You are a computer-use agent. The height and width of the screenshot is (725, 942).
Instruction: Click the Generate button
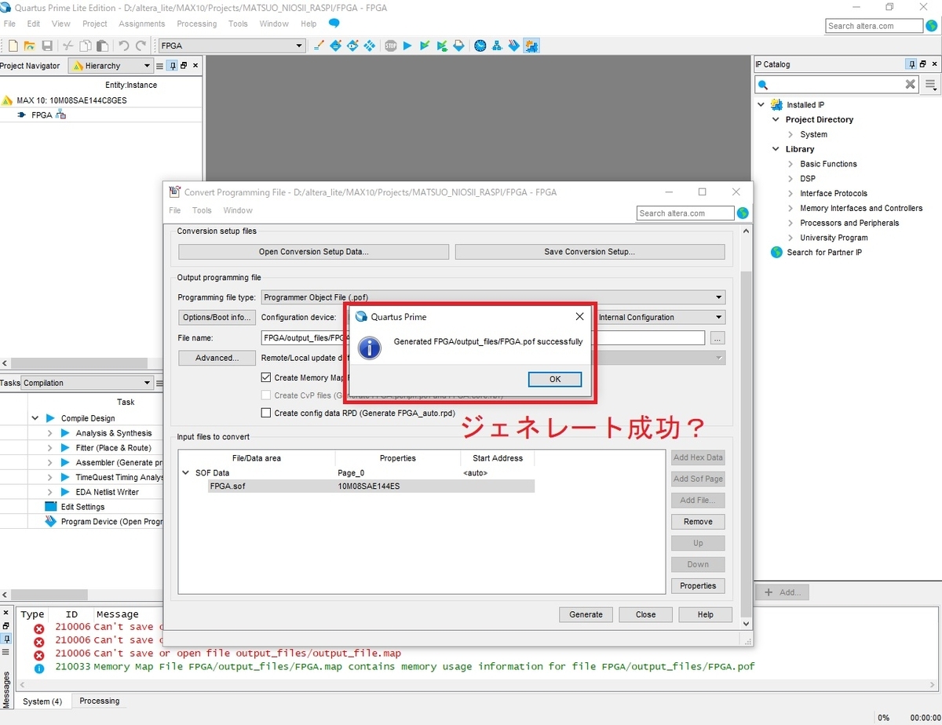coord(586,614)
